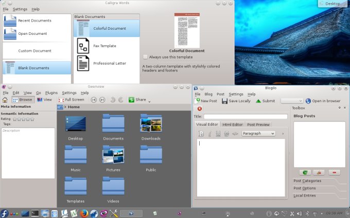The height and width of the screenshot is (218, 350).
Task: Click the bold B icon in Visual Editor
Action: (201, 134)
